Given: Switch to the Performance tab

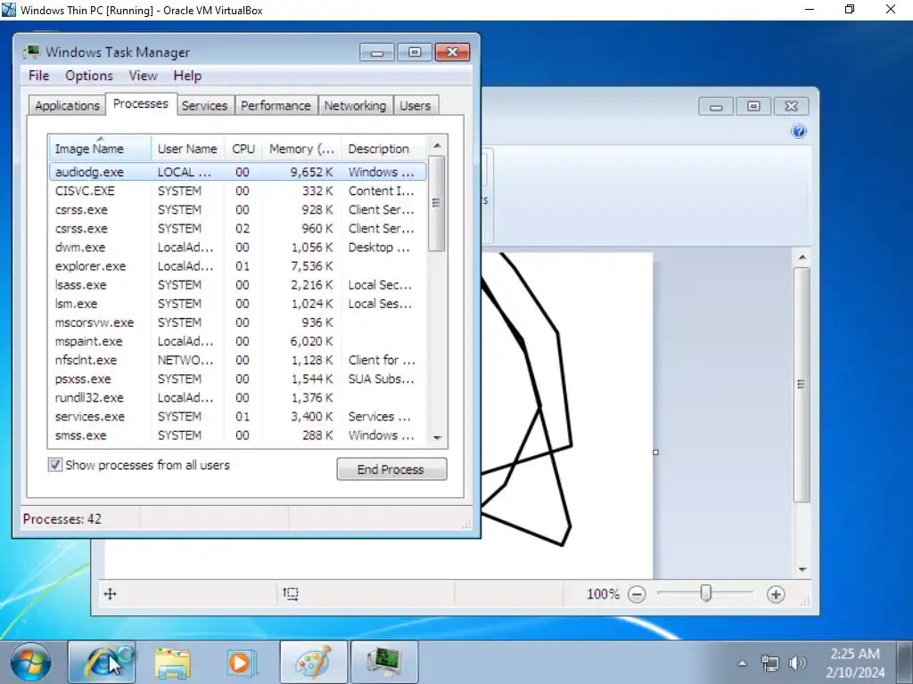Looking at the screenshot, I should [x=276, y=105].
